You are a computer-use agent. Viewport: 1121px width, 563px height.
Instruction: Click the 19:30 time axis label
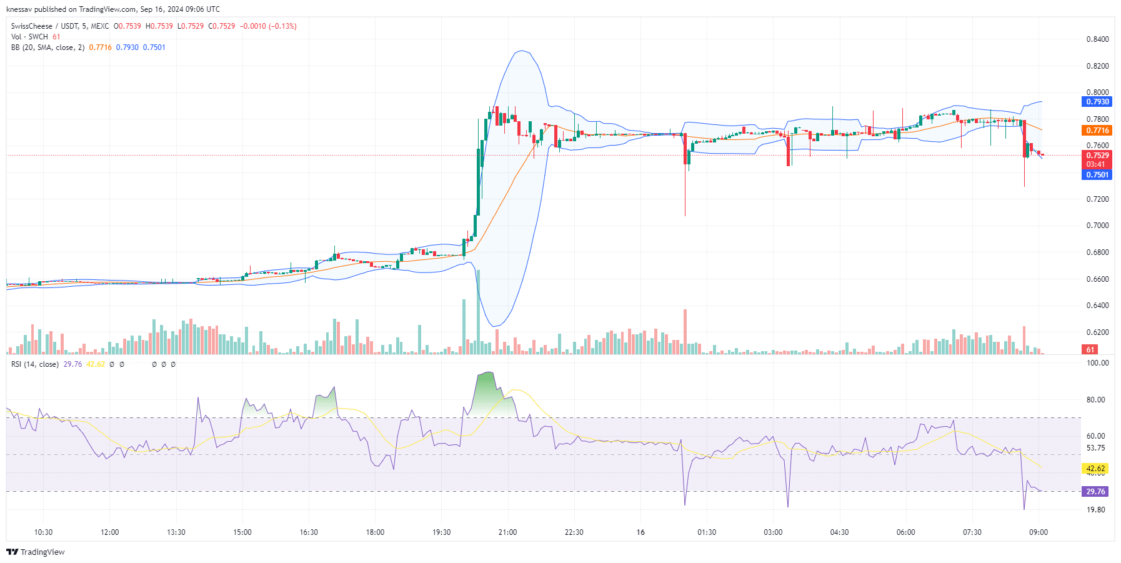441,532
